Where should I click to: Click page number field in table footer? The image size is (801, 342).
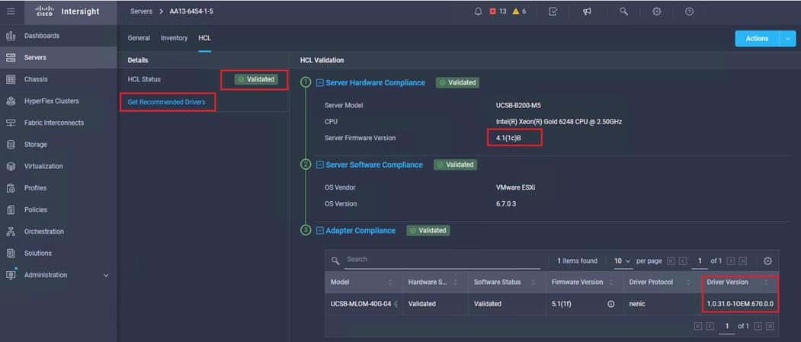click(x=726, y=326)
